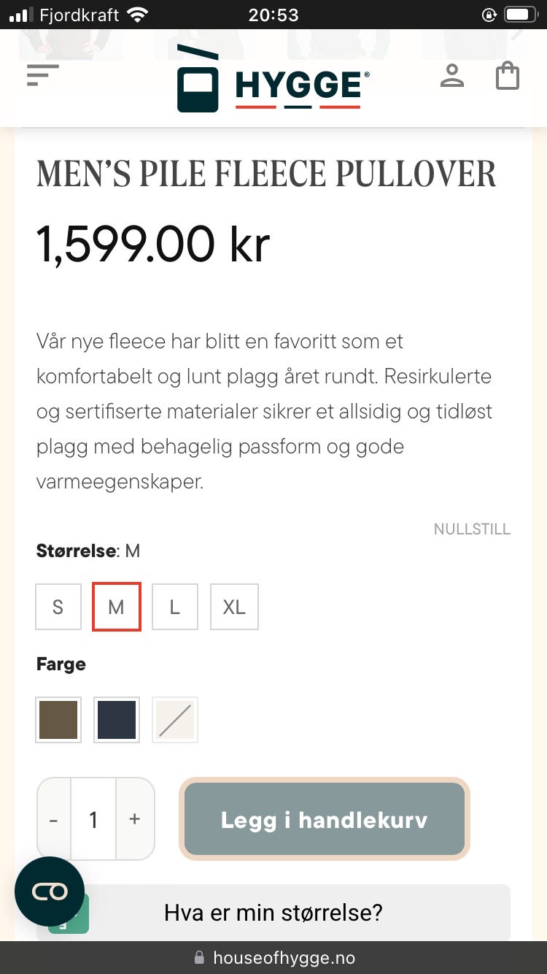This screenshot has height=974, width=547.
Task: Select size S for the pullover
Action: click(58, 607)
